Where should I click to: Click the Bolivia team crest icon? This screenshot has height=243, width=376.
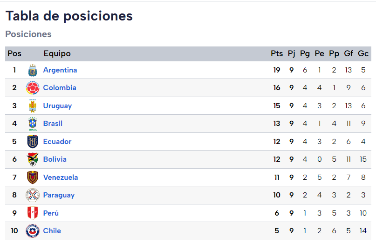pyautogui.click(x=32, y=159)
